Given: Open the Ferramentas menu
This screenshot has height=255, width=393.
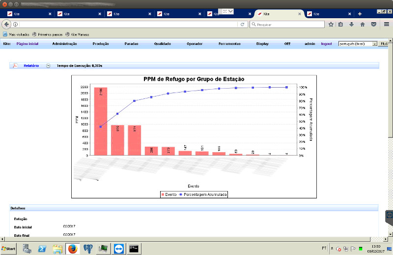Looking at the screenshot, I should tap(229, 44).
